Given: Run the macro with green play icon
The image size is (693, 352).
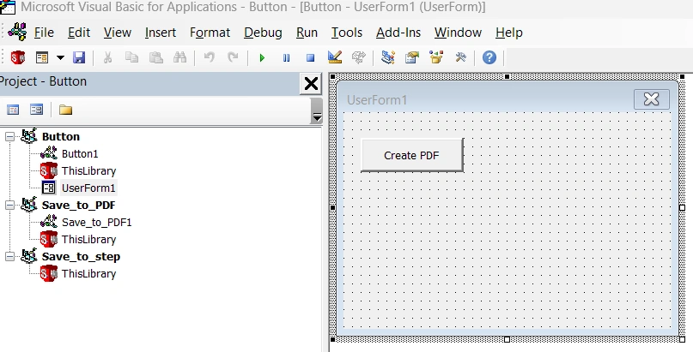Looking at the screenshot, I should coord(262,57).
